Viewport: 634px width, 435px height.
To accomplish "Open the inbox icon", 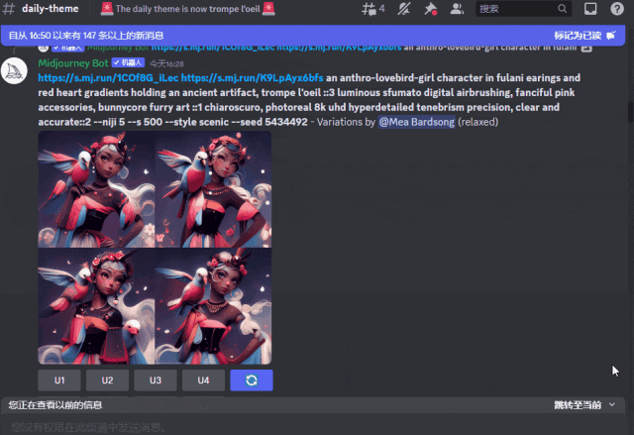I will pyautogui.click(x=590, y=9).
